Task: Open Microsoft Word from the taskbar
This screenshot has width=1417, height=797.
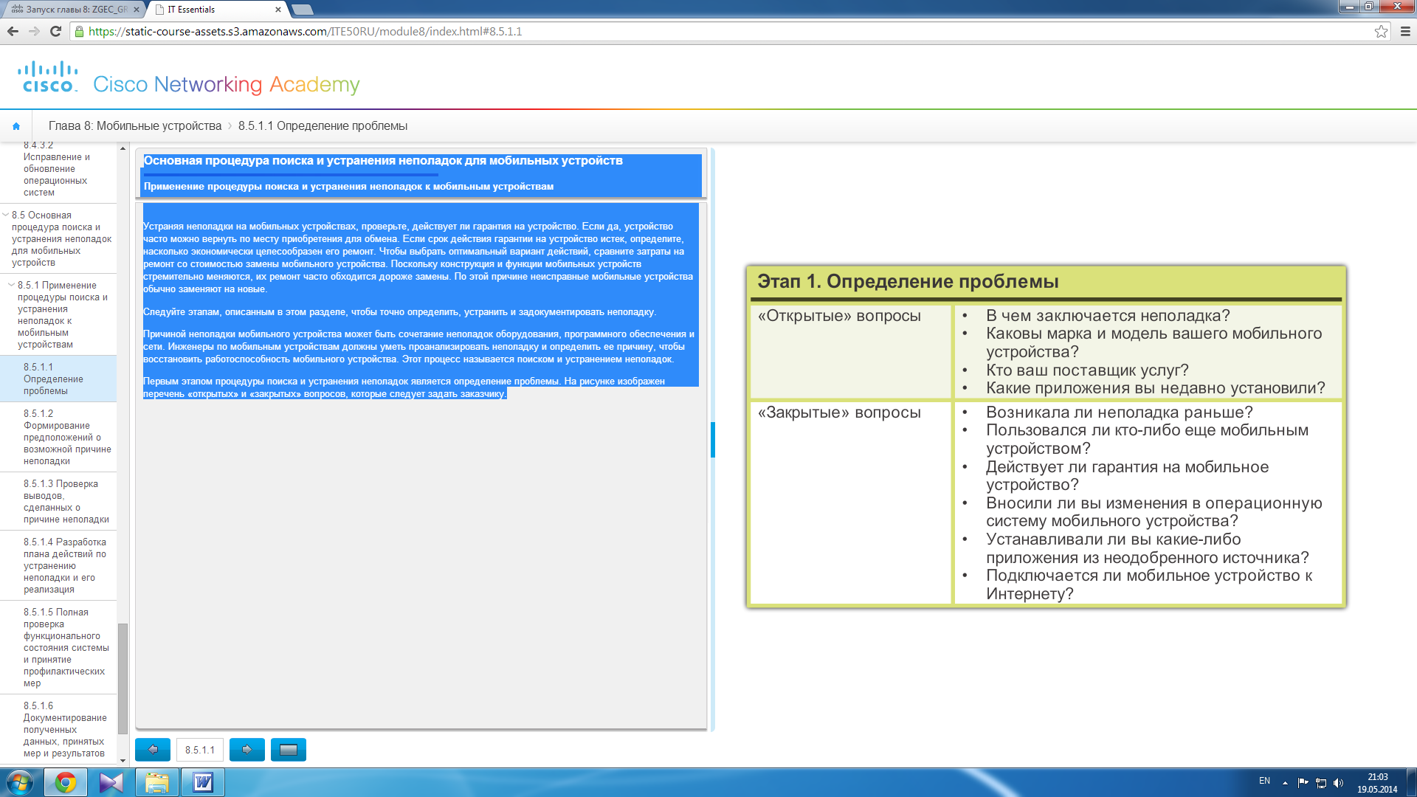Action: click(203, 782)
